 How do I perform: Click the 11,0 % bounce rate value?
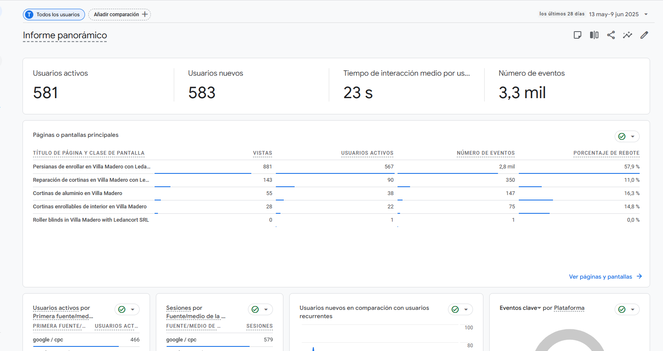(x=632, y=180)
